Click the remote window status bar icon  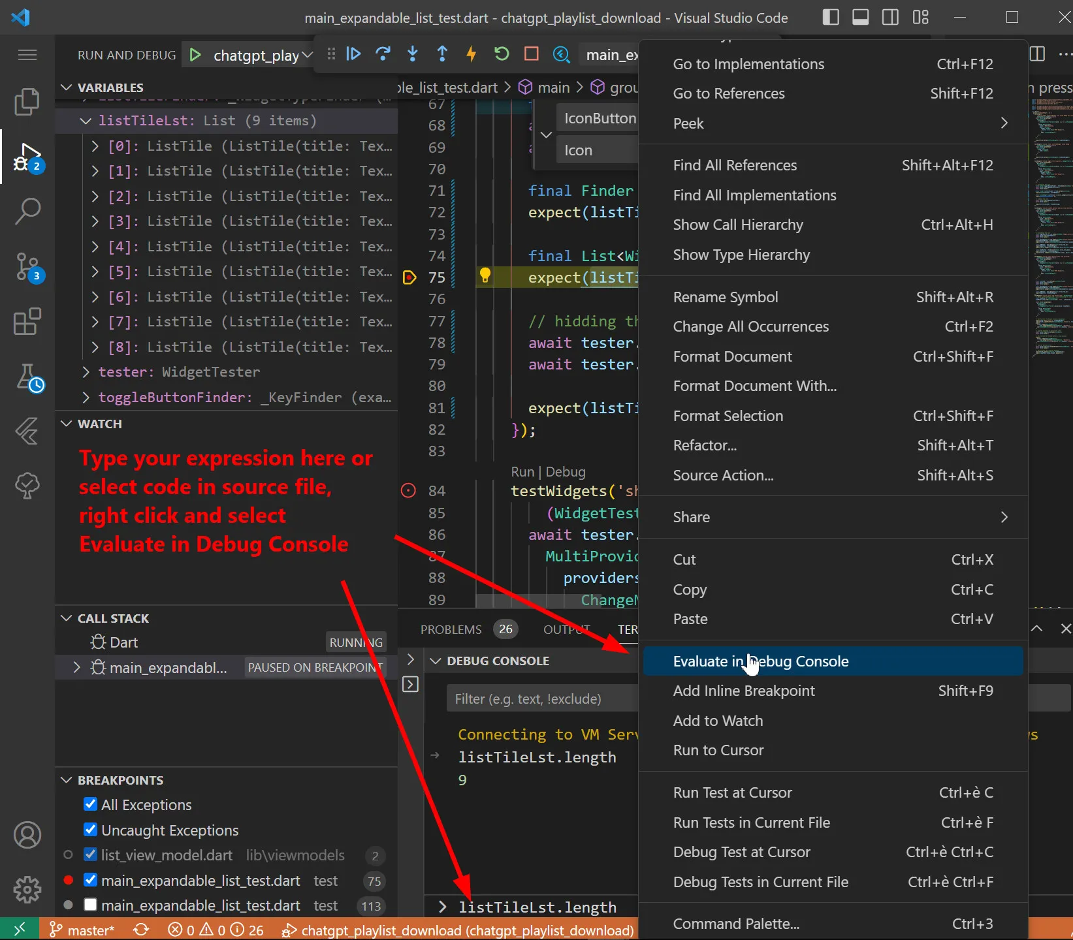(x=20, y=930)
